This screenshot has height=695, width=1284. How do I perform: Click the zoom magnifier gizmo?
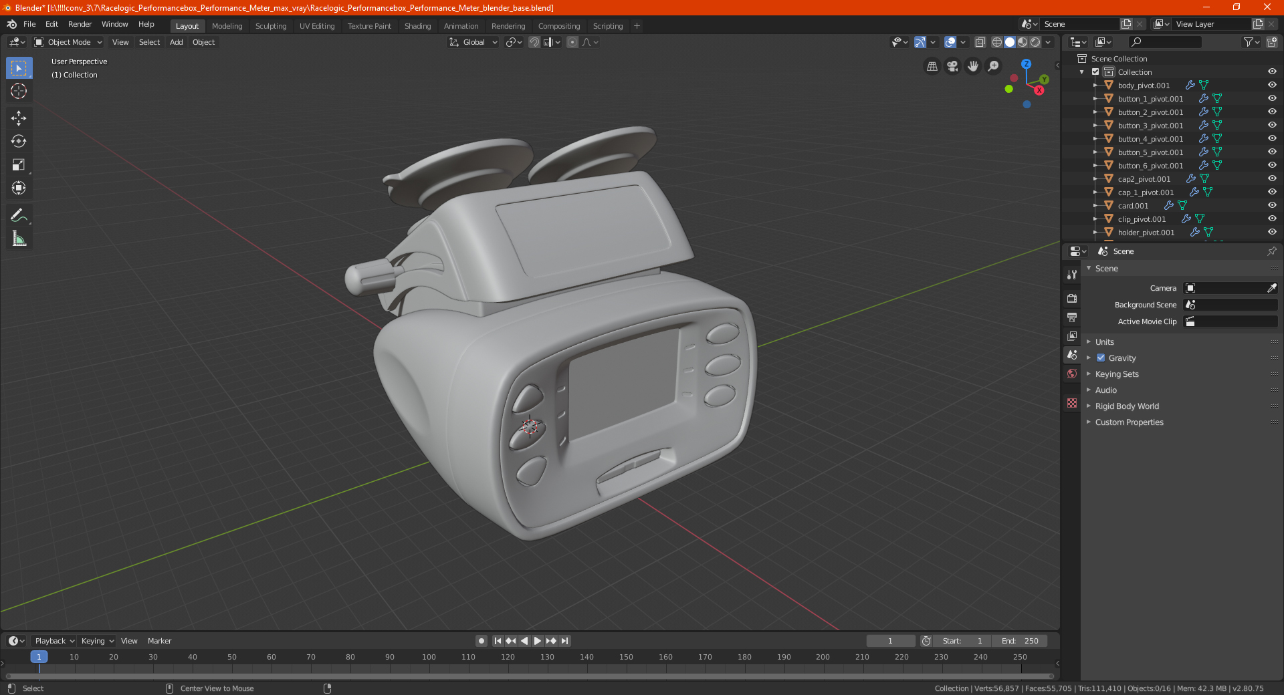coord(994,66)
